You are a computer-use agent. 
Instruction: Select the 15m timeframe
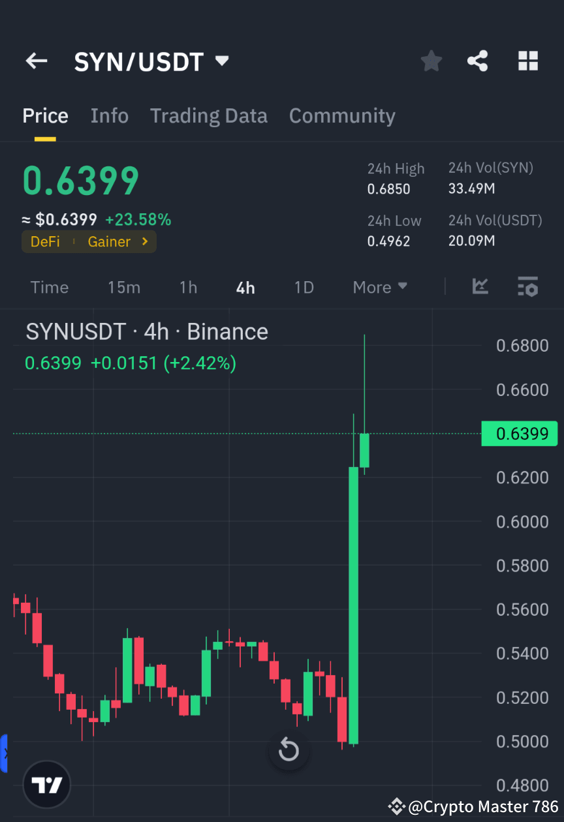click(x=124, y=287)
